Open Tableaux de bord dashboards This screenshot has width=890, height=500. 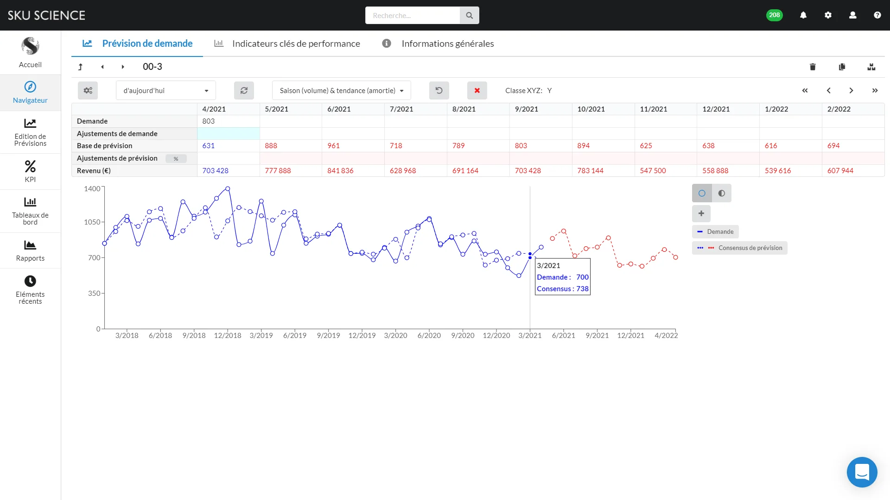pyautogui.click(x=30, y=211)
